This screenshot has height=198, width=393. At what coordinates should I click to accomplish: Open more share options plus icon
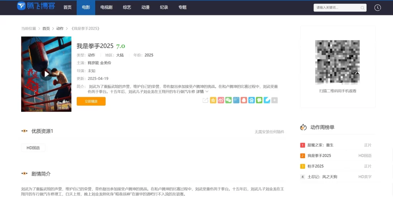274,100
